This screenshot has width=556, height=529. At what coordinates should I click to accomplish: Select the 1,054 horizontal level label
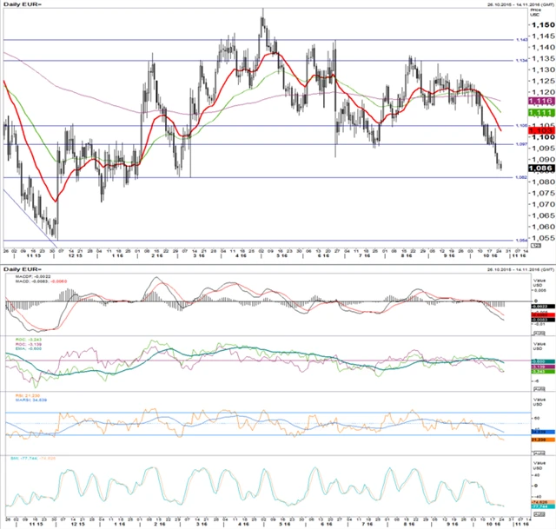point(521,241)
